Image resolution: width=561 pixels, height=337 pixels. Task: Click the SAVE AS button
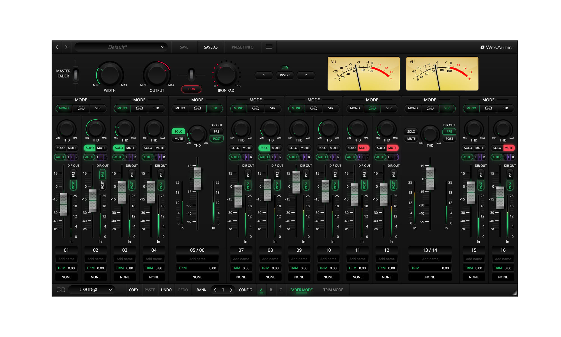tap(211, 47)
